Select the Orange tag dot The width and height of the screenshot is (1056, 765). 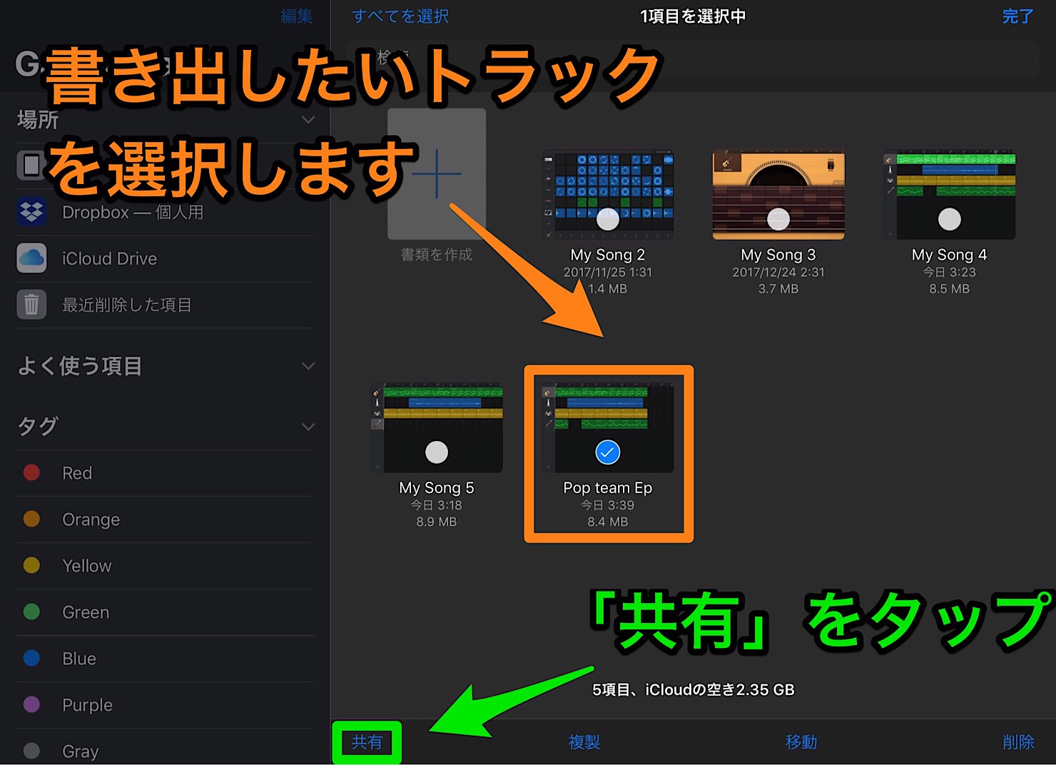tap(31, 519)
